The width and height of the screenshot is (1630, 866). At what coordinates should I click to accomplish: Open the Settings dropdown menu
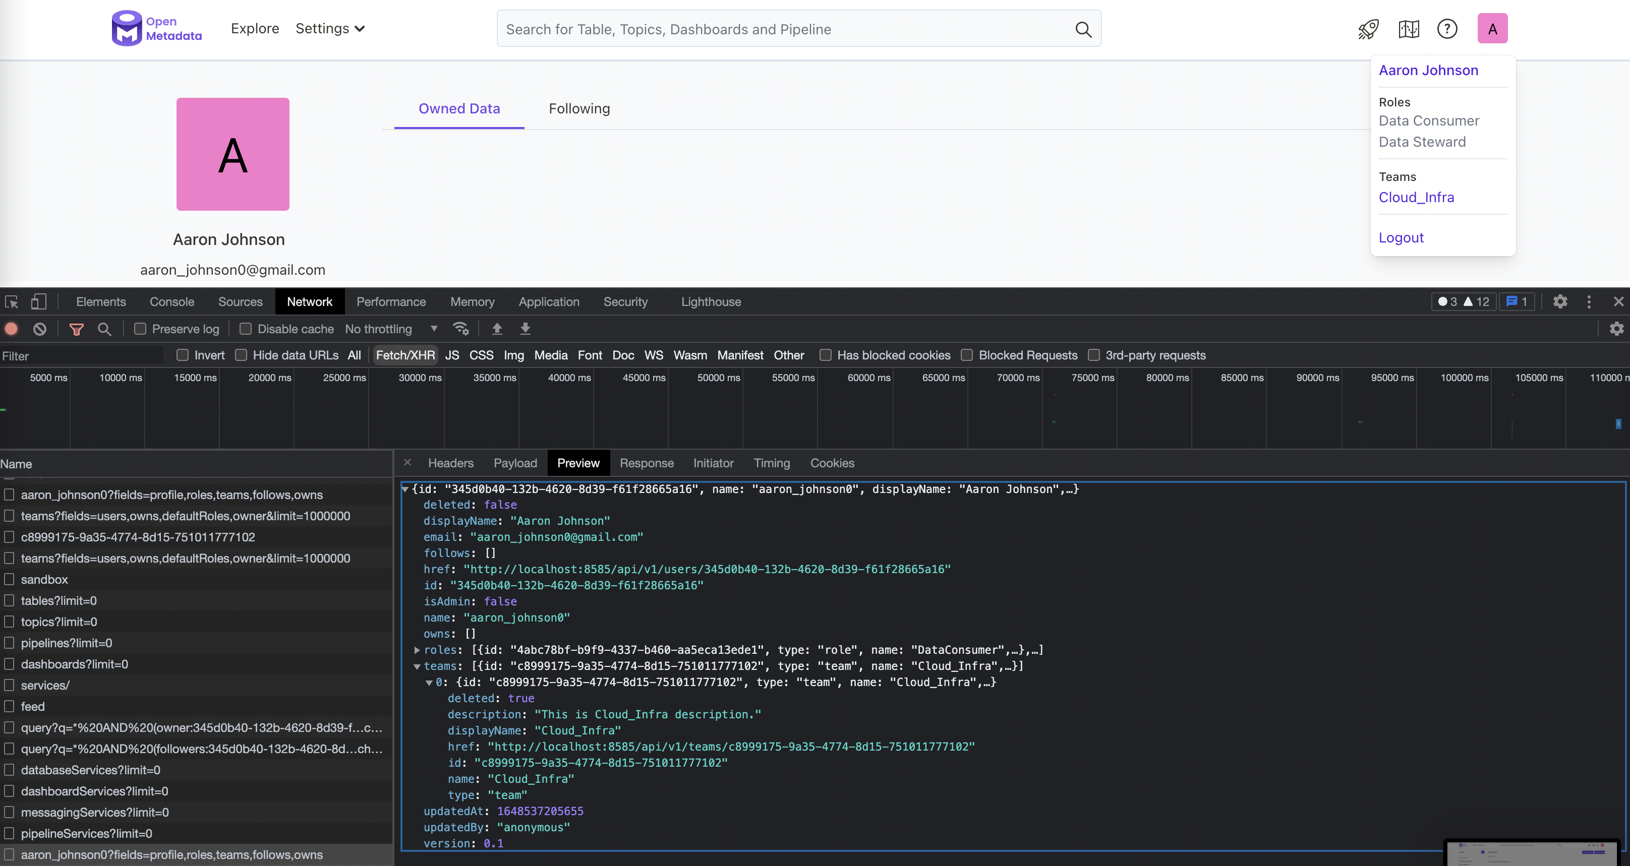(330, 28)
